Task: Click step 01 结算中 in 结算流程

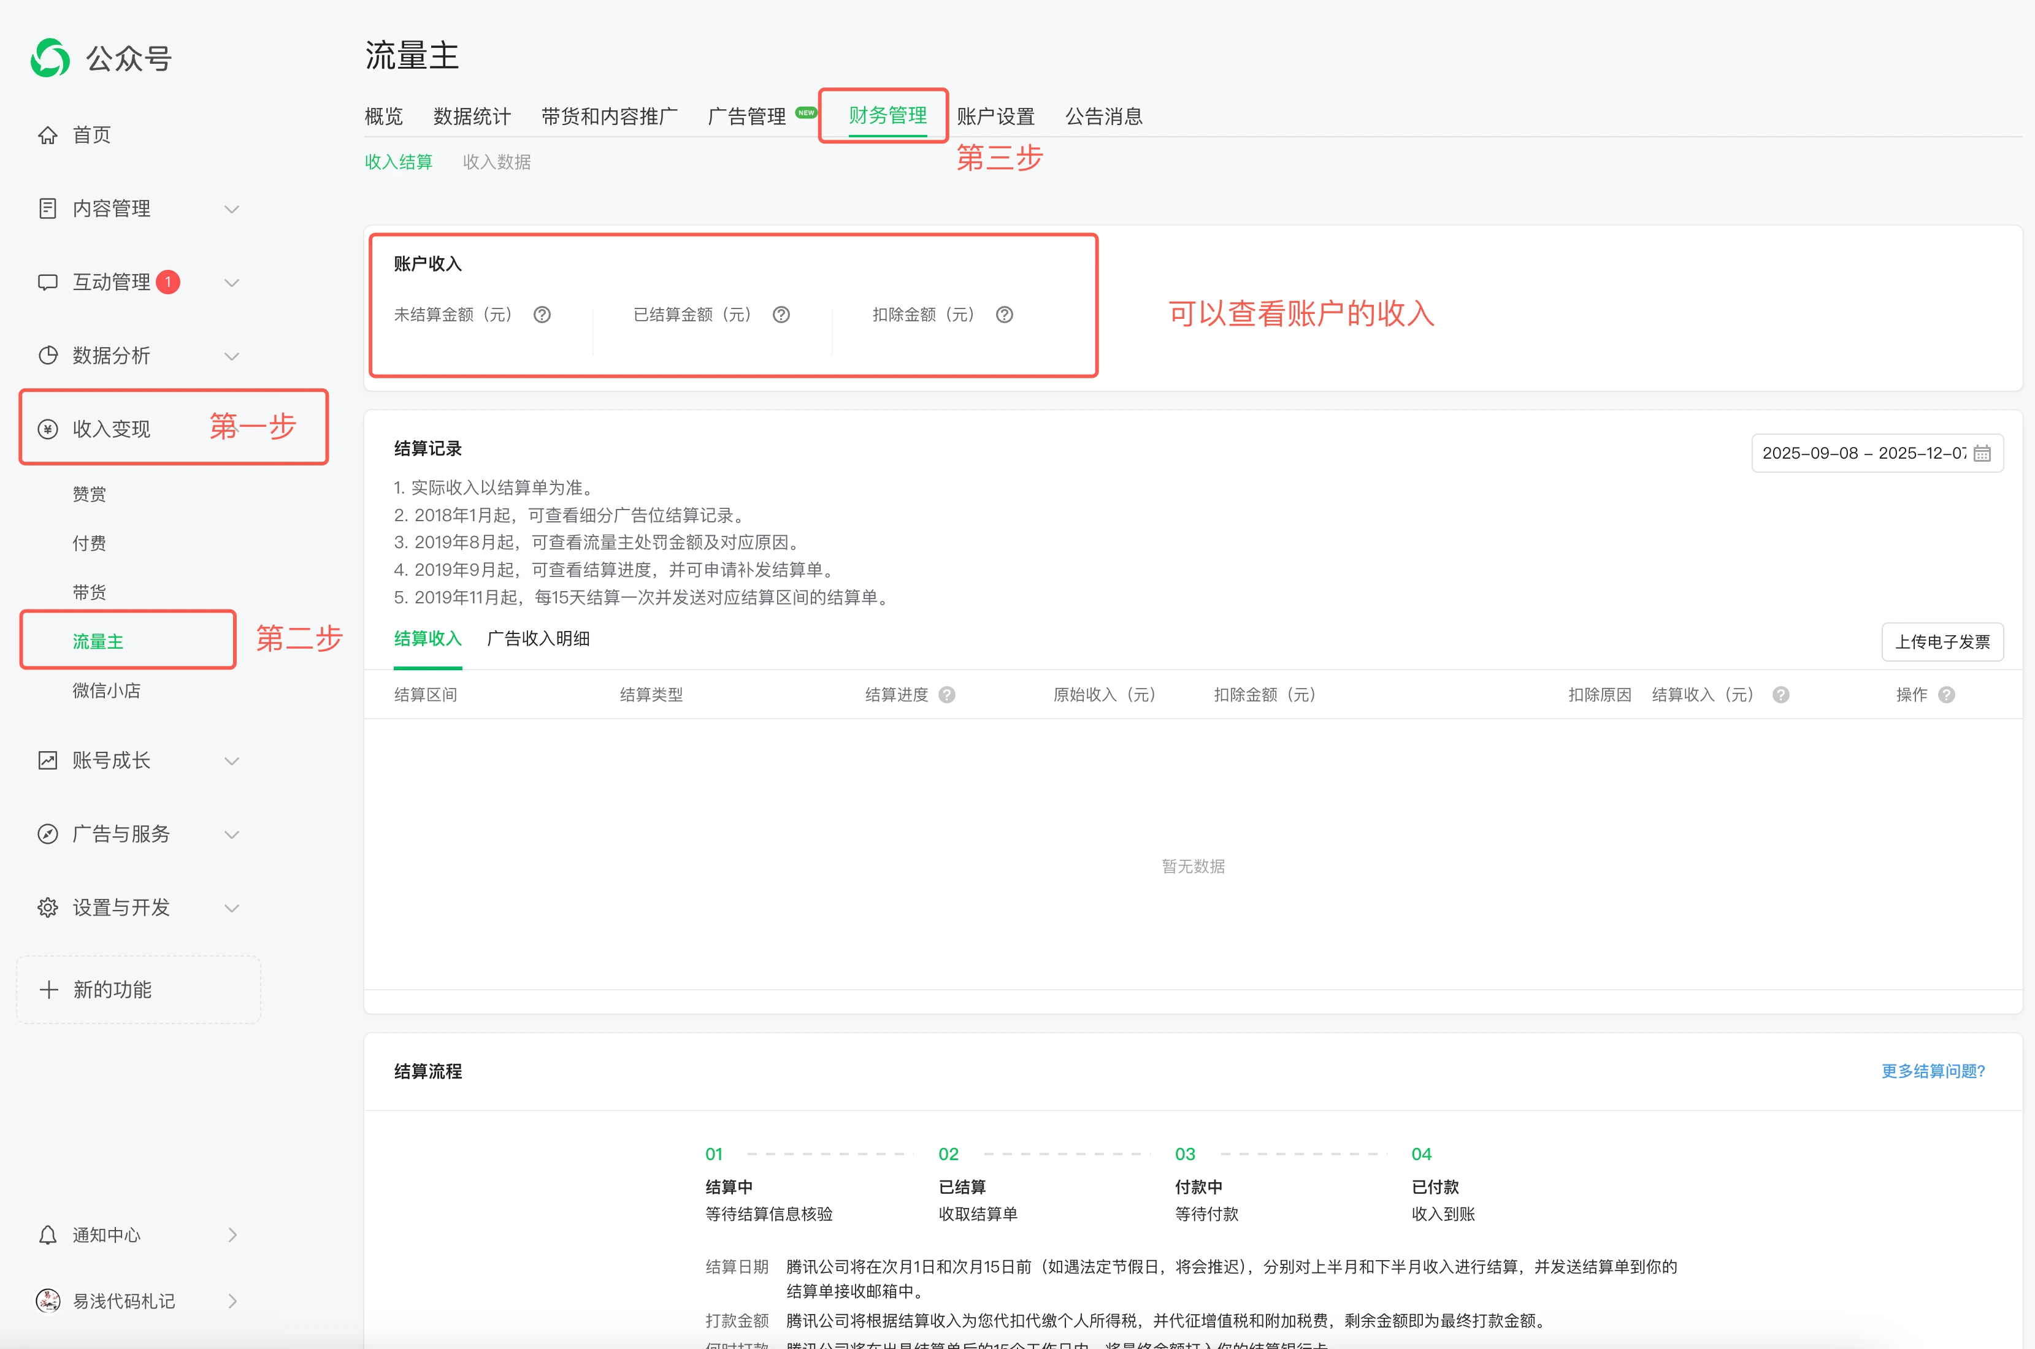Action: 729,1187
